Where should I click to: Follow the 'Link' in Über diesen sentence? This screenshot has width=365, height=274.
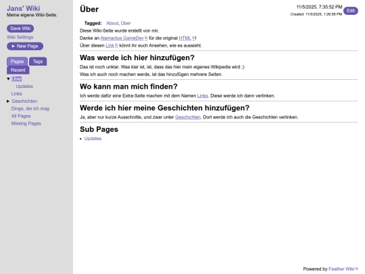tap(110, 46)
